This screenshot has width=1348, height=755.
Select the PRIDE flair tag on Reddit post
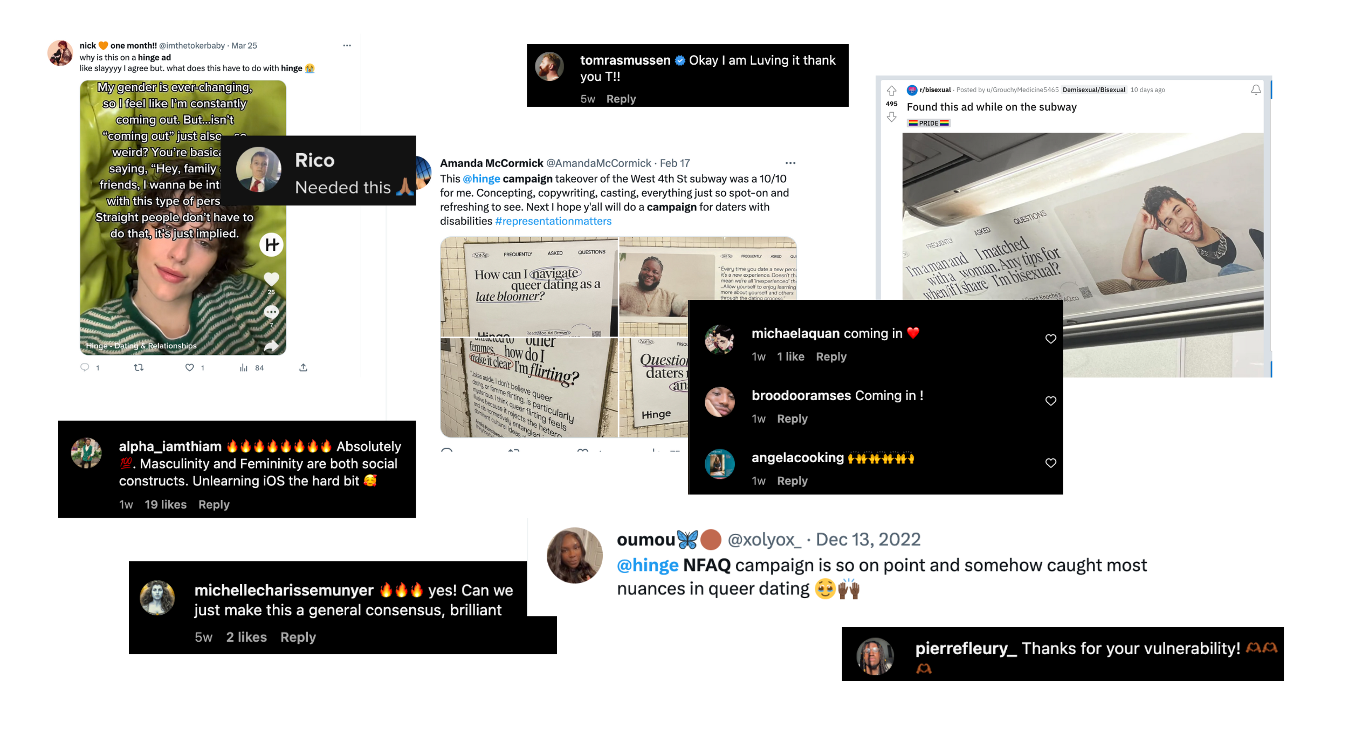click(928, 123)
